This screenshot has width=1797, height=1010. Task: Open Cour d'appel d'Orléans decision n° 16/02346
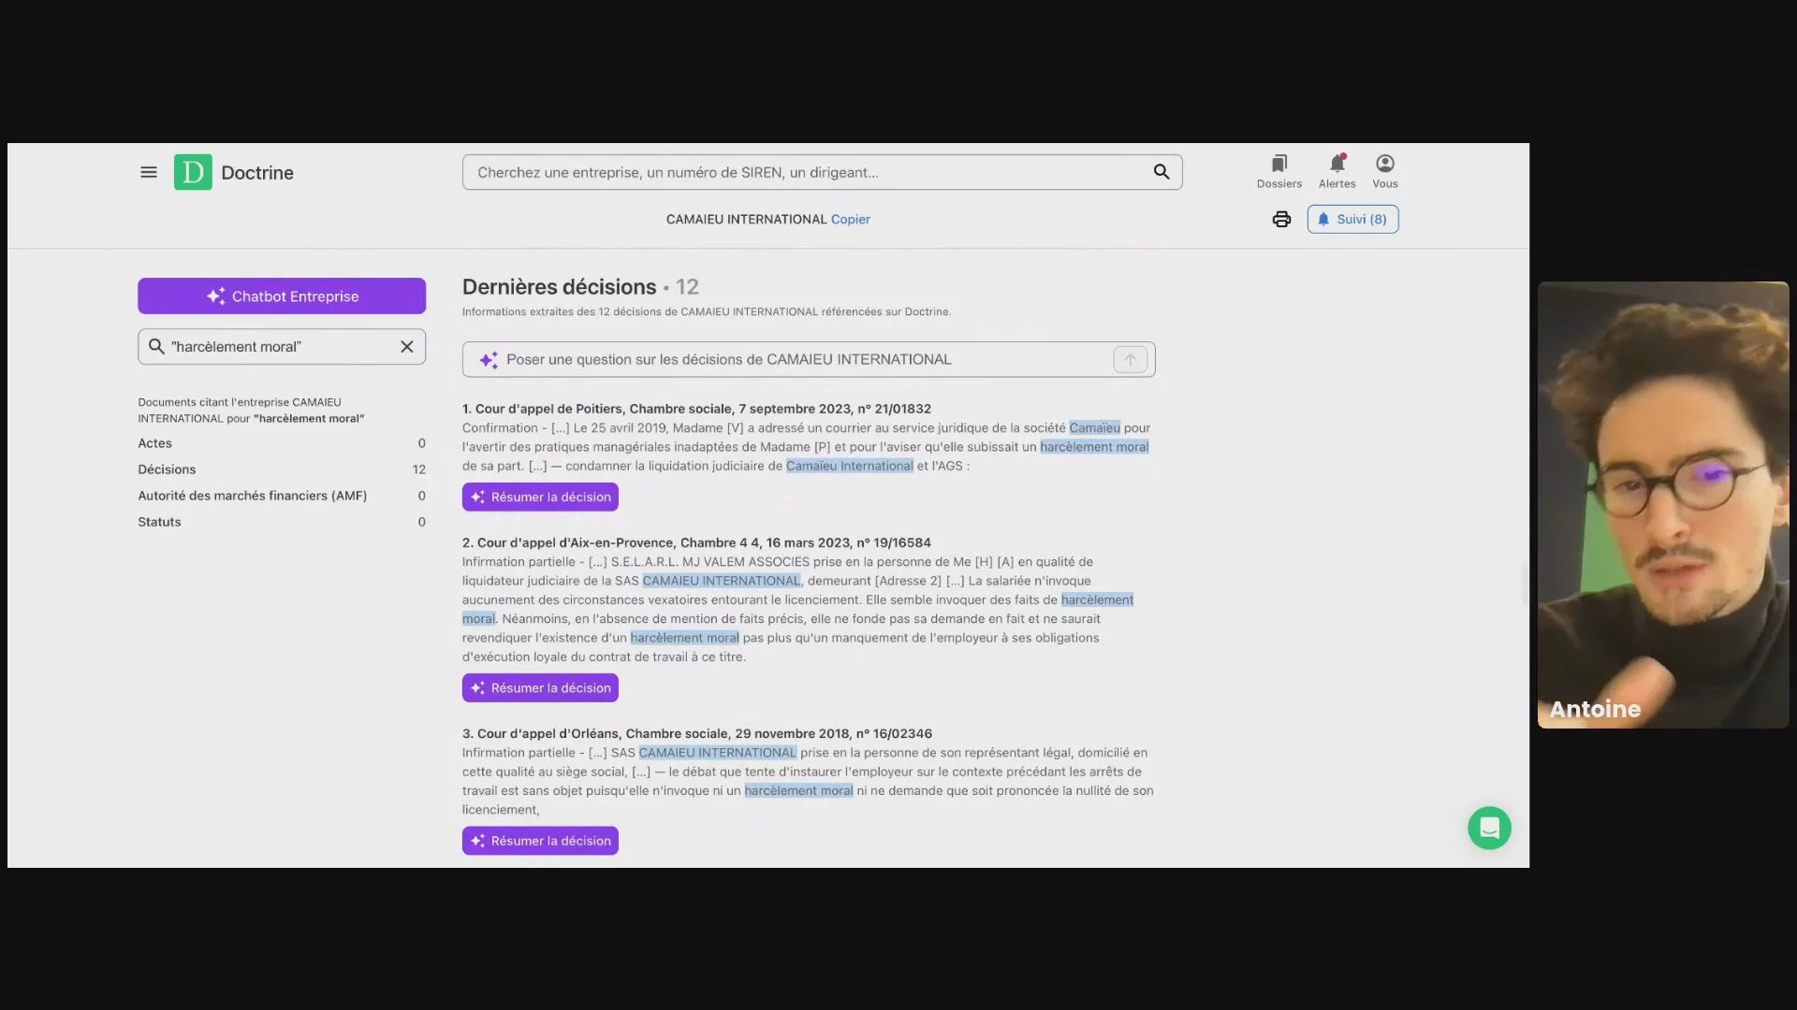697,733
